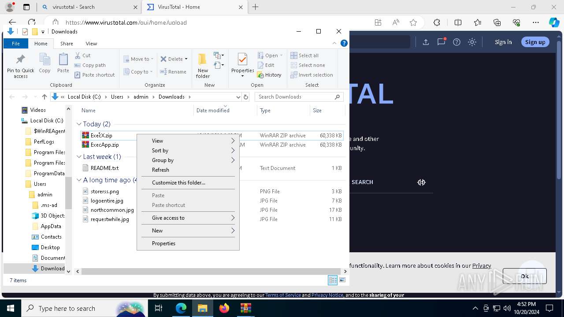Click the Edit ribbon command
This screenshot has height=317, width=564.
pos(266,65)
